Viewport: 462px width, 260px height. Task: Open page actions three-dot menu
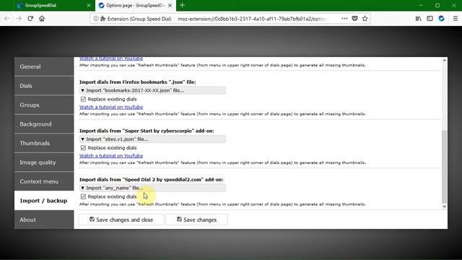tap(344, 19)
